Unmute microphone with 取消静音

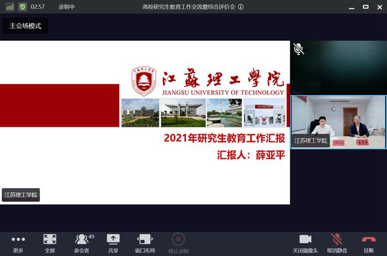tap(337, 243)
